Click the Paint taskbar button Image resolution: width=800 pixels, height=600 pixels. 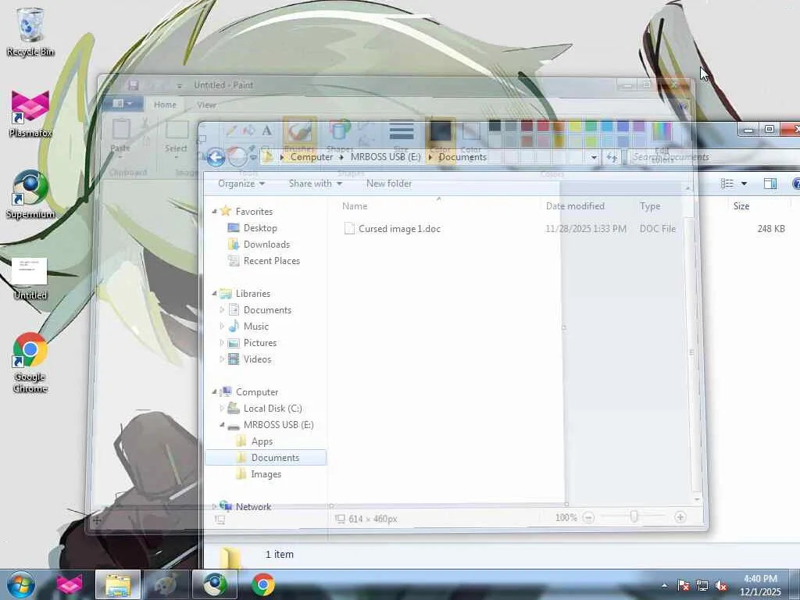pos(166,584)
